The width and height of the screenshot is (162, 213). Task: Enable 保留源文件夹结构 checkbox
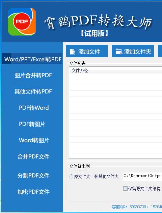point(125,188)
